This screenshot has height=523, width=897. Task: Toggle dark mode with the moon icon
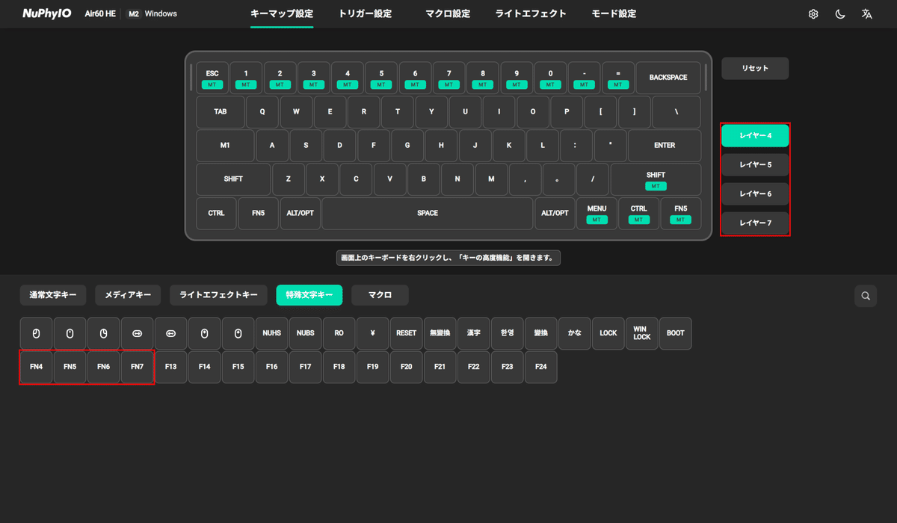point(840,14)
